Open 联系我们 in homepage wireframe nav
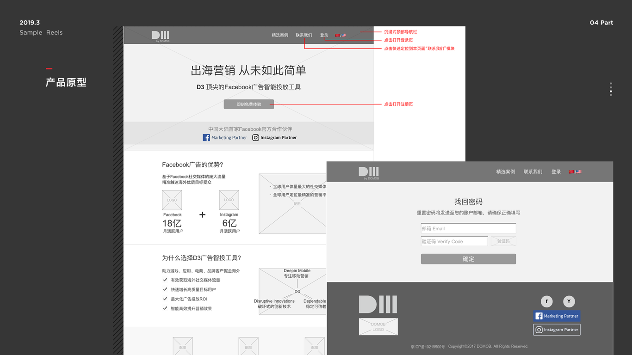The image size is (632, 355). pyautogui.click(x=304, y=35)
